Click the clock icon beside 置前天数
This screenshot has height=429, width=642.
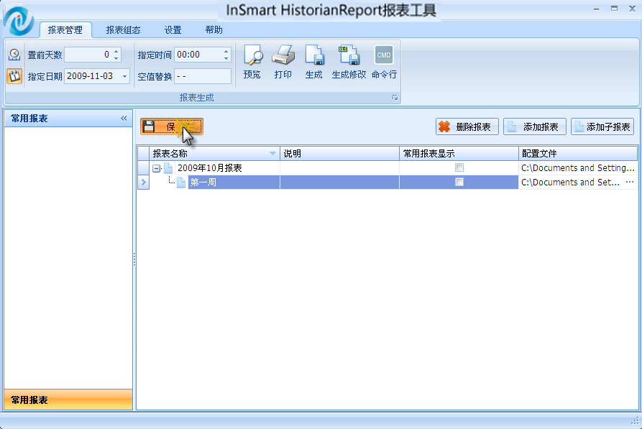(14, 55)
